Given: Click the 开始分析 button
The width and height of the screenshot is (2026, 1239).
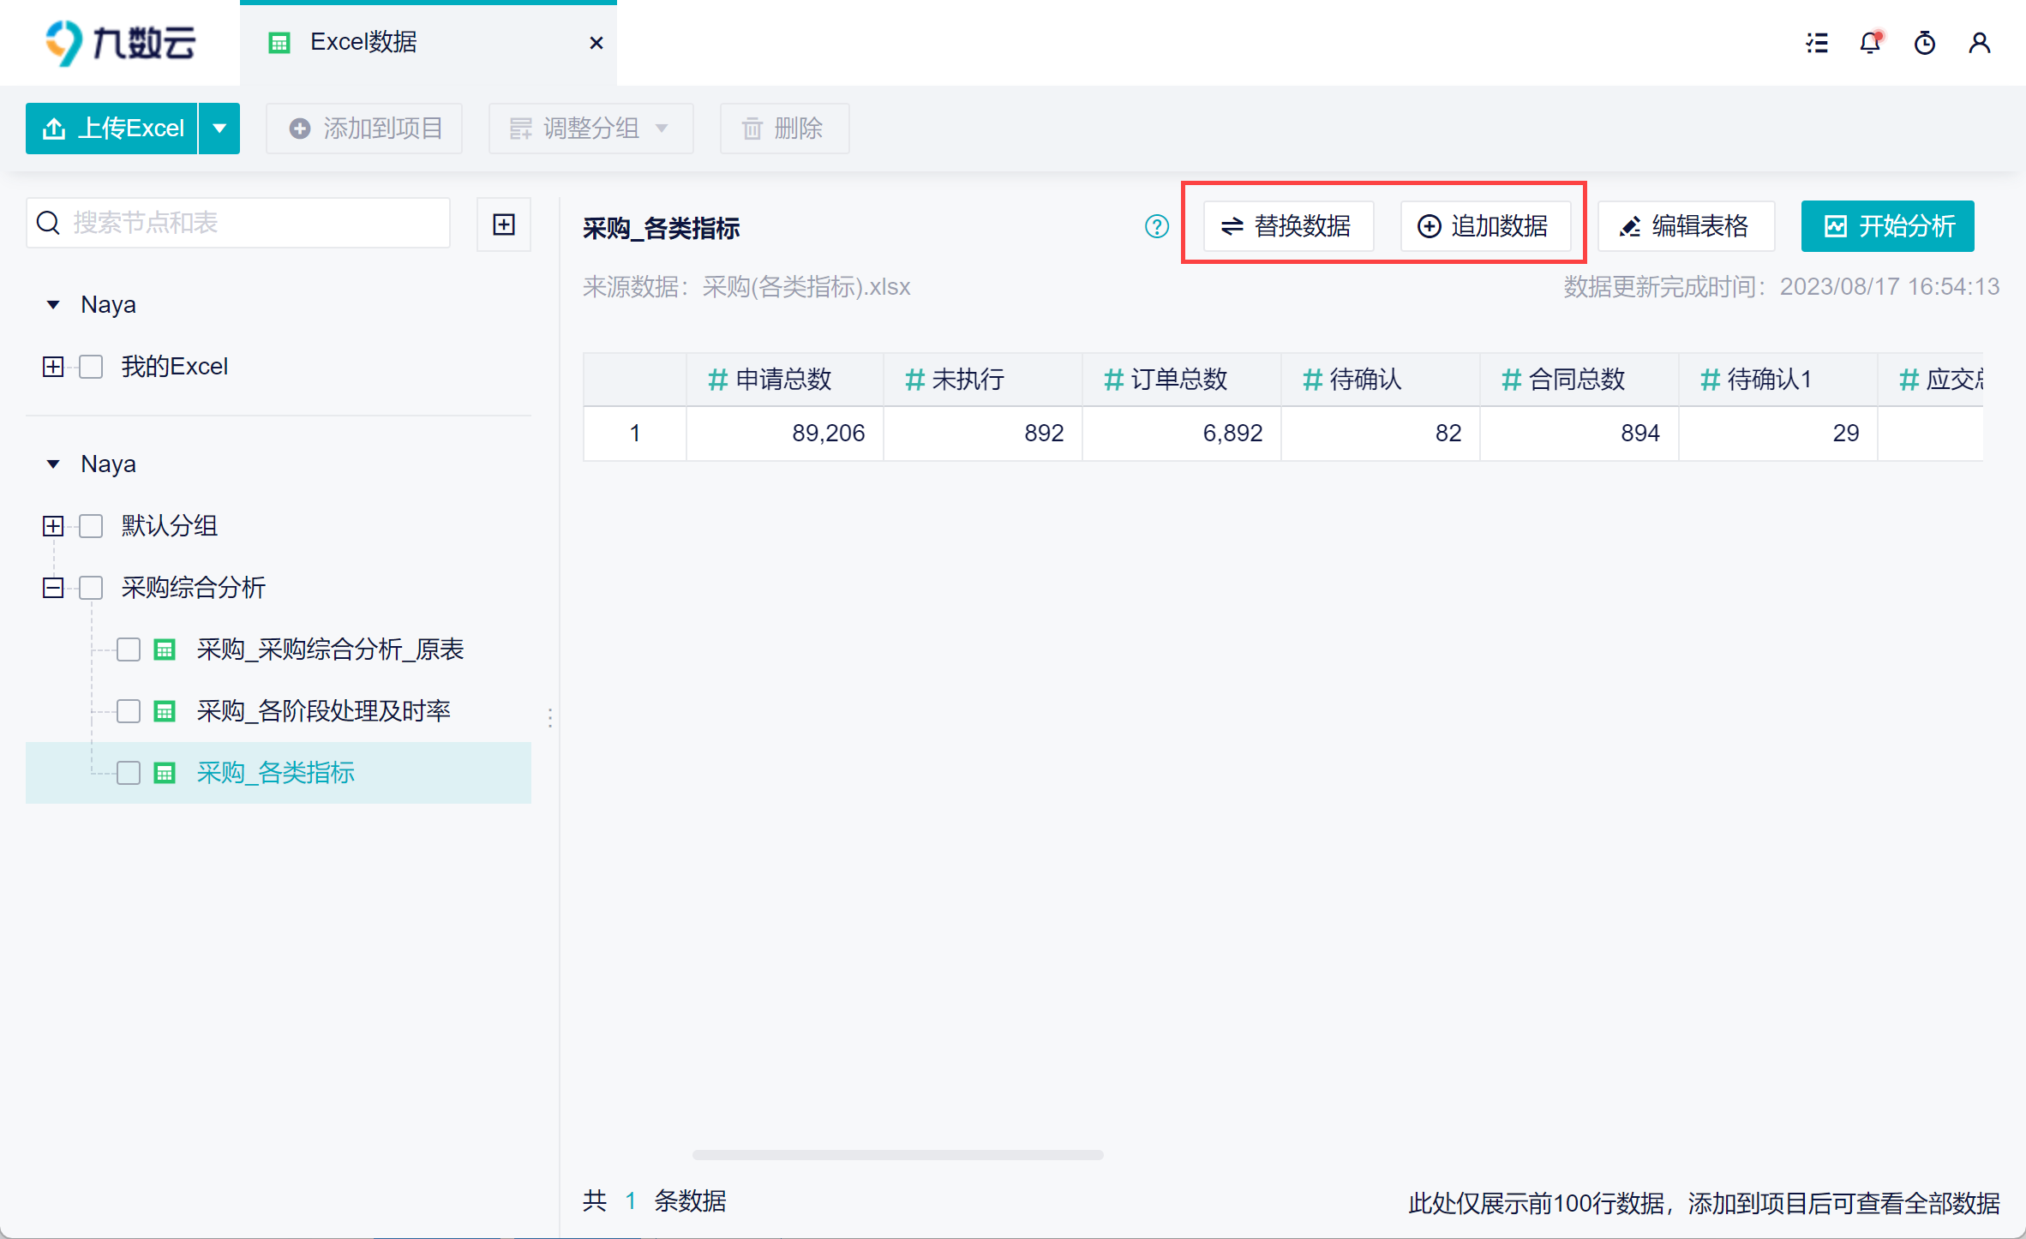Looking at the screenshot, I should coord(1887,226).
